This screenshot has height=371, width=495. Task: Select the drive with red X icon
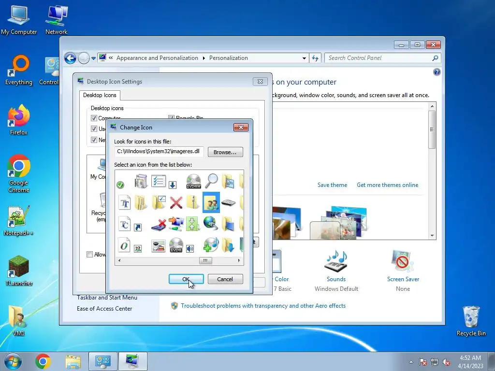[159, 225]
